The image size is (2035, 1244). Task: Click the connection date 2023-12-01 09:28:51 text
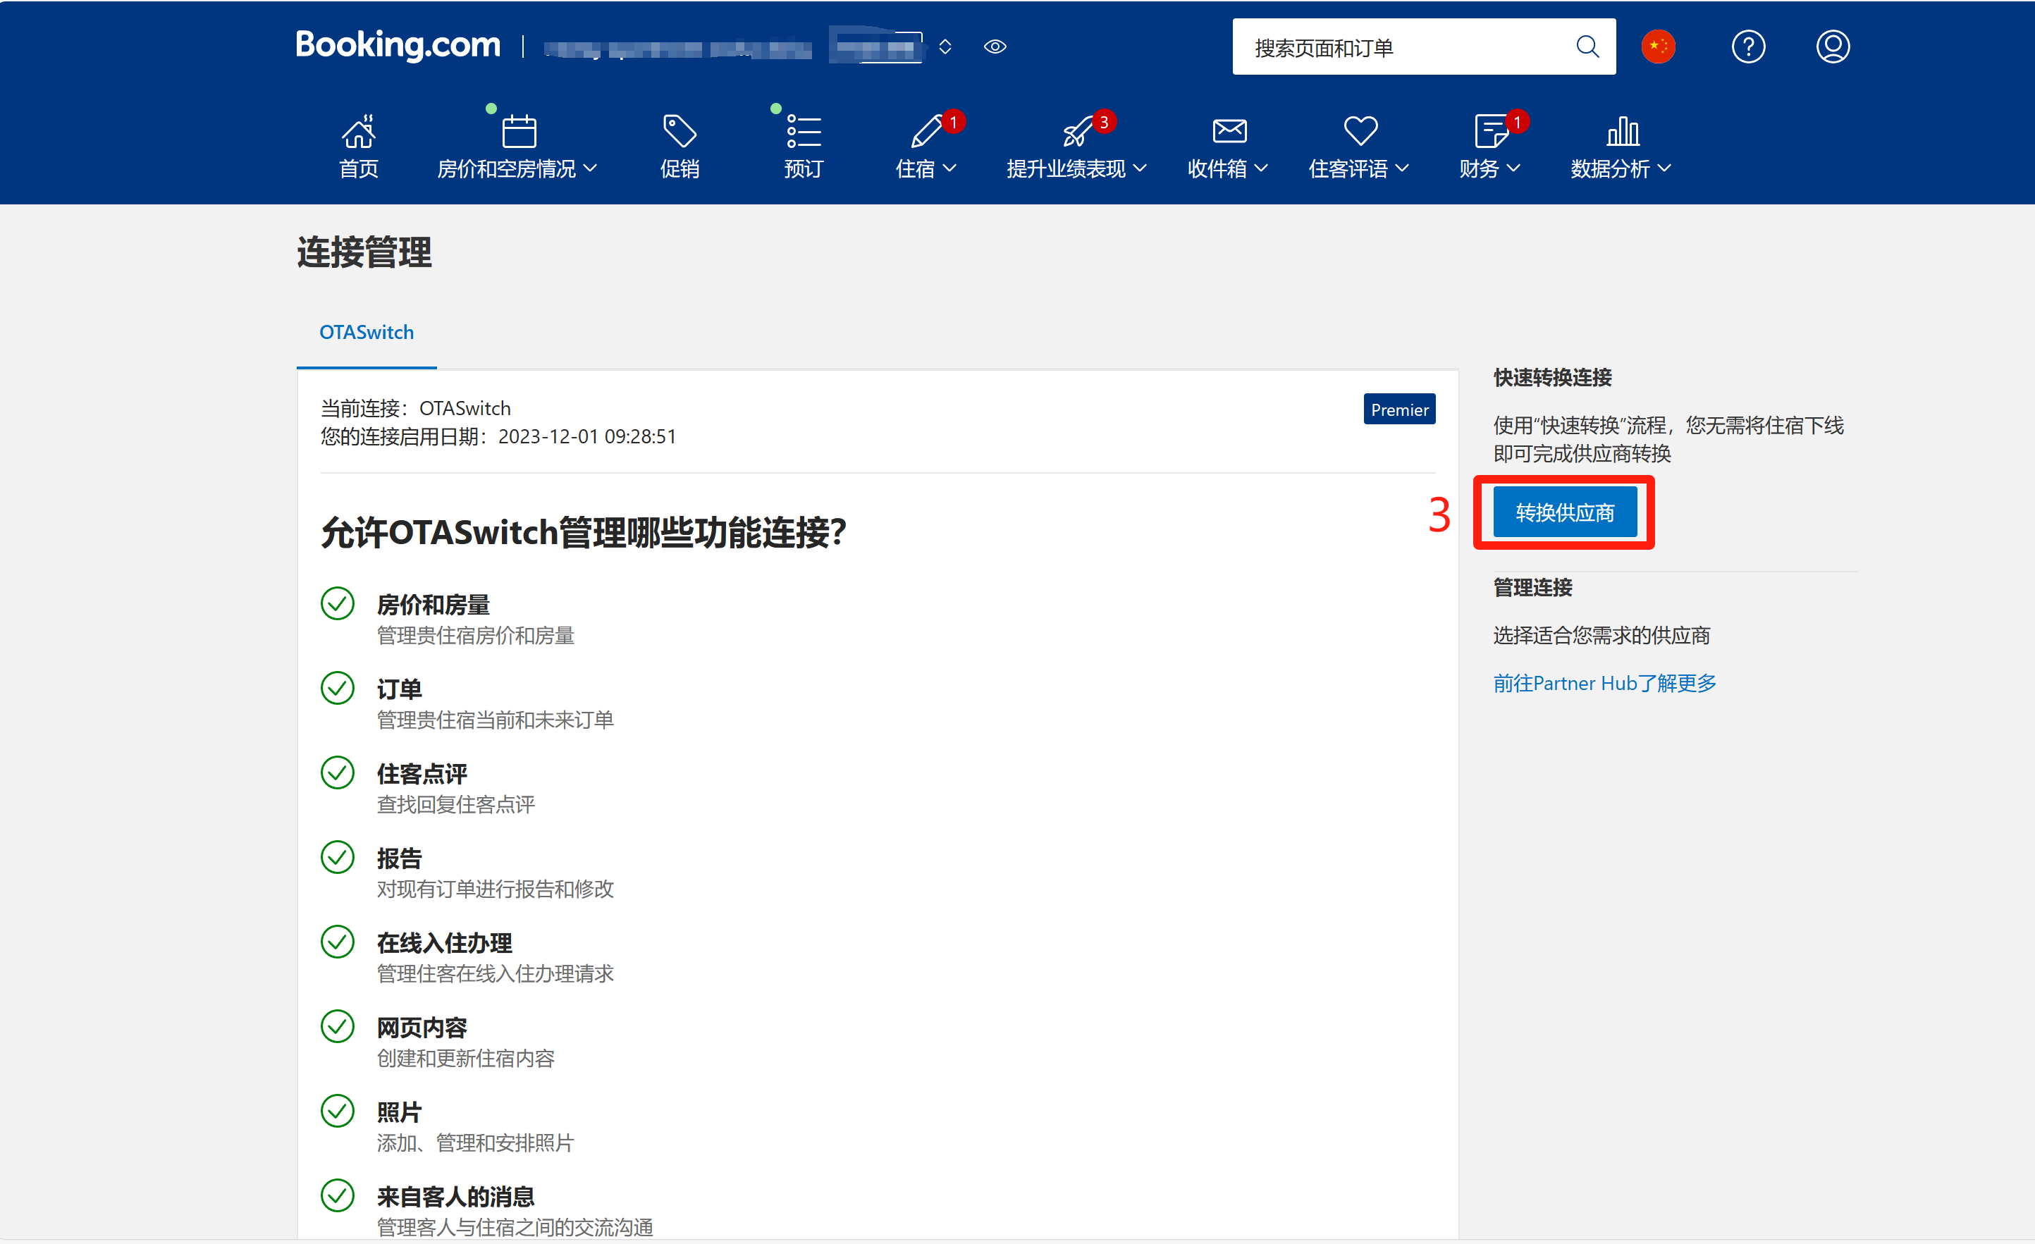pyautogui.click(x=586, y=436)
